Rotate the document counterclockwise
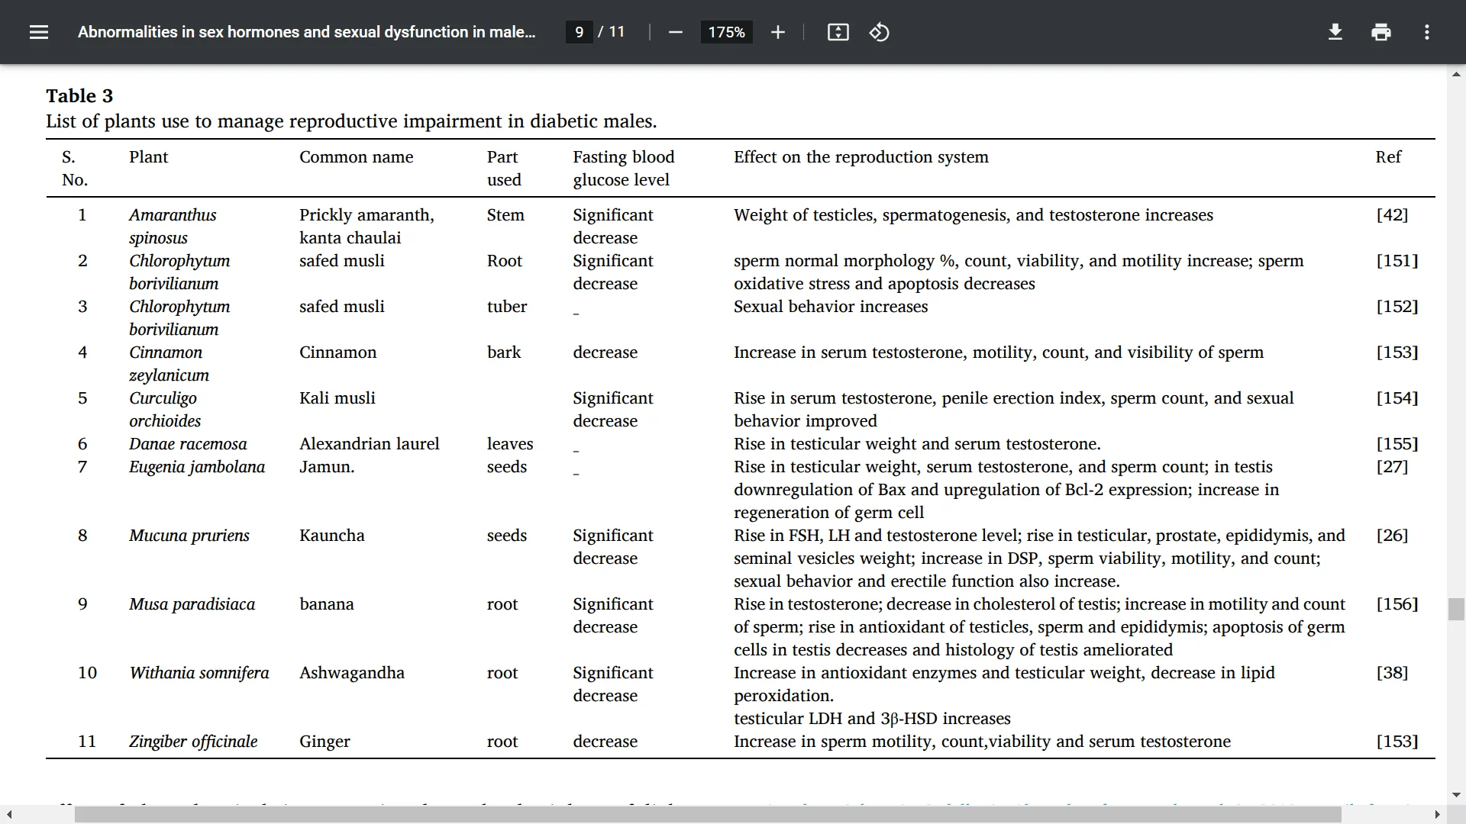The height and width of the screenshot is (824, 1466). point(879,32)
